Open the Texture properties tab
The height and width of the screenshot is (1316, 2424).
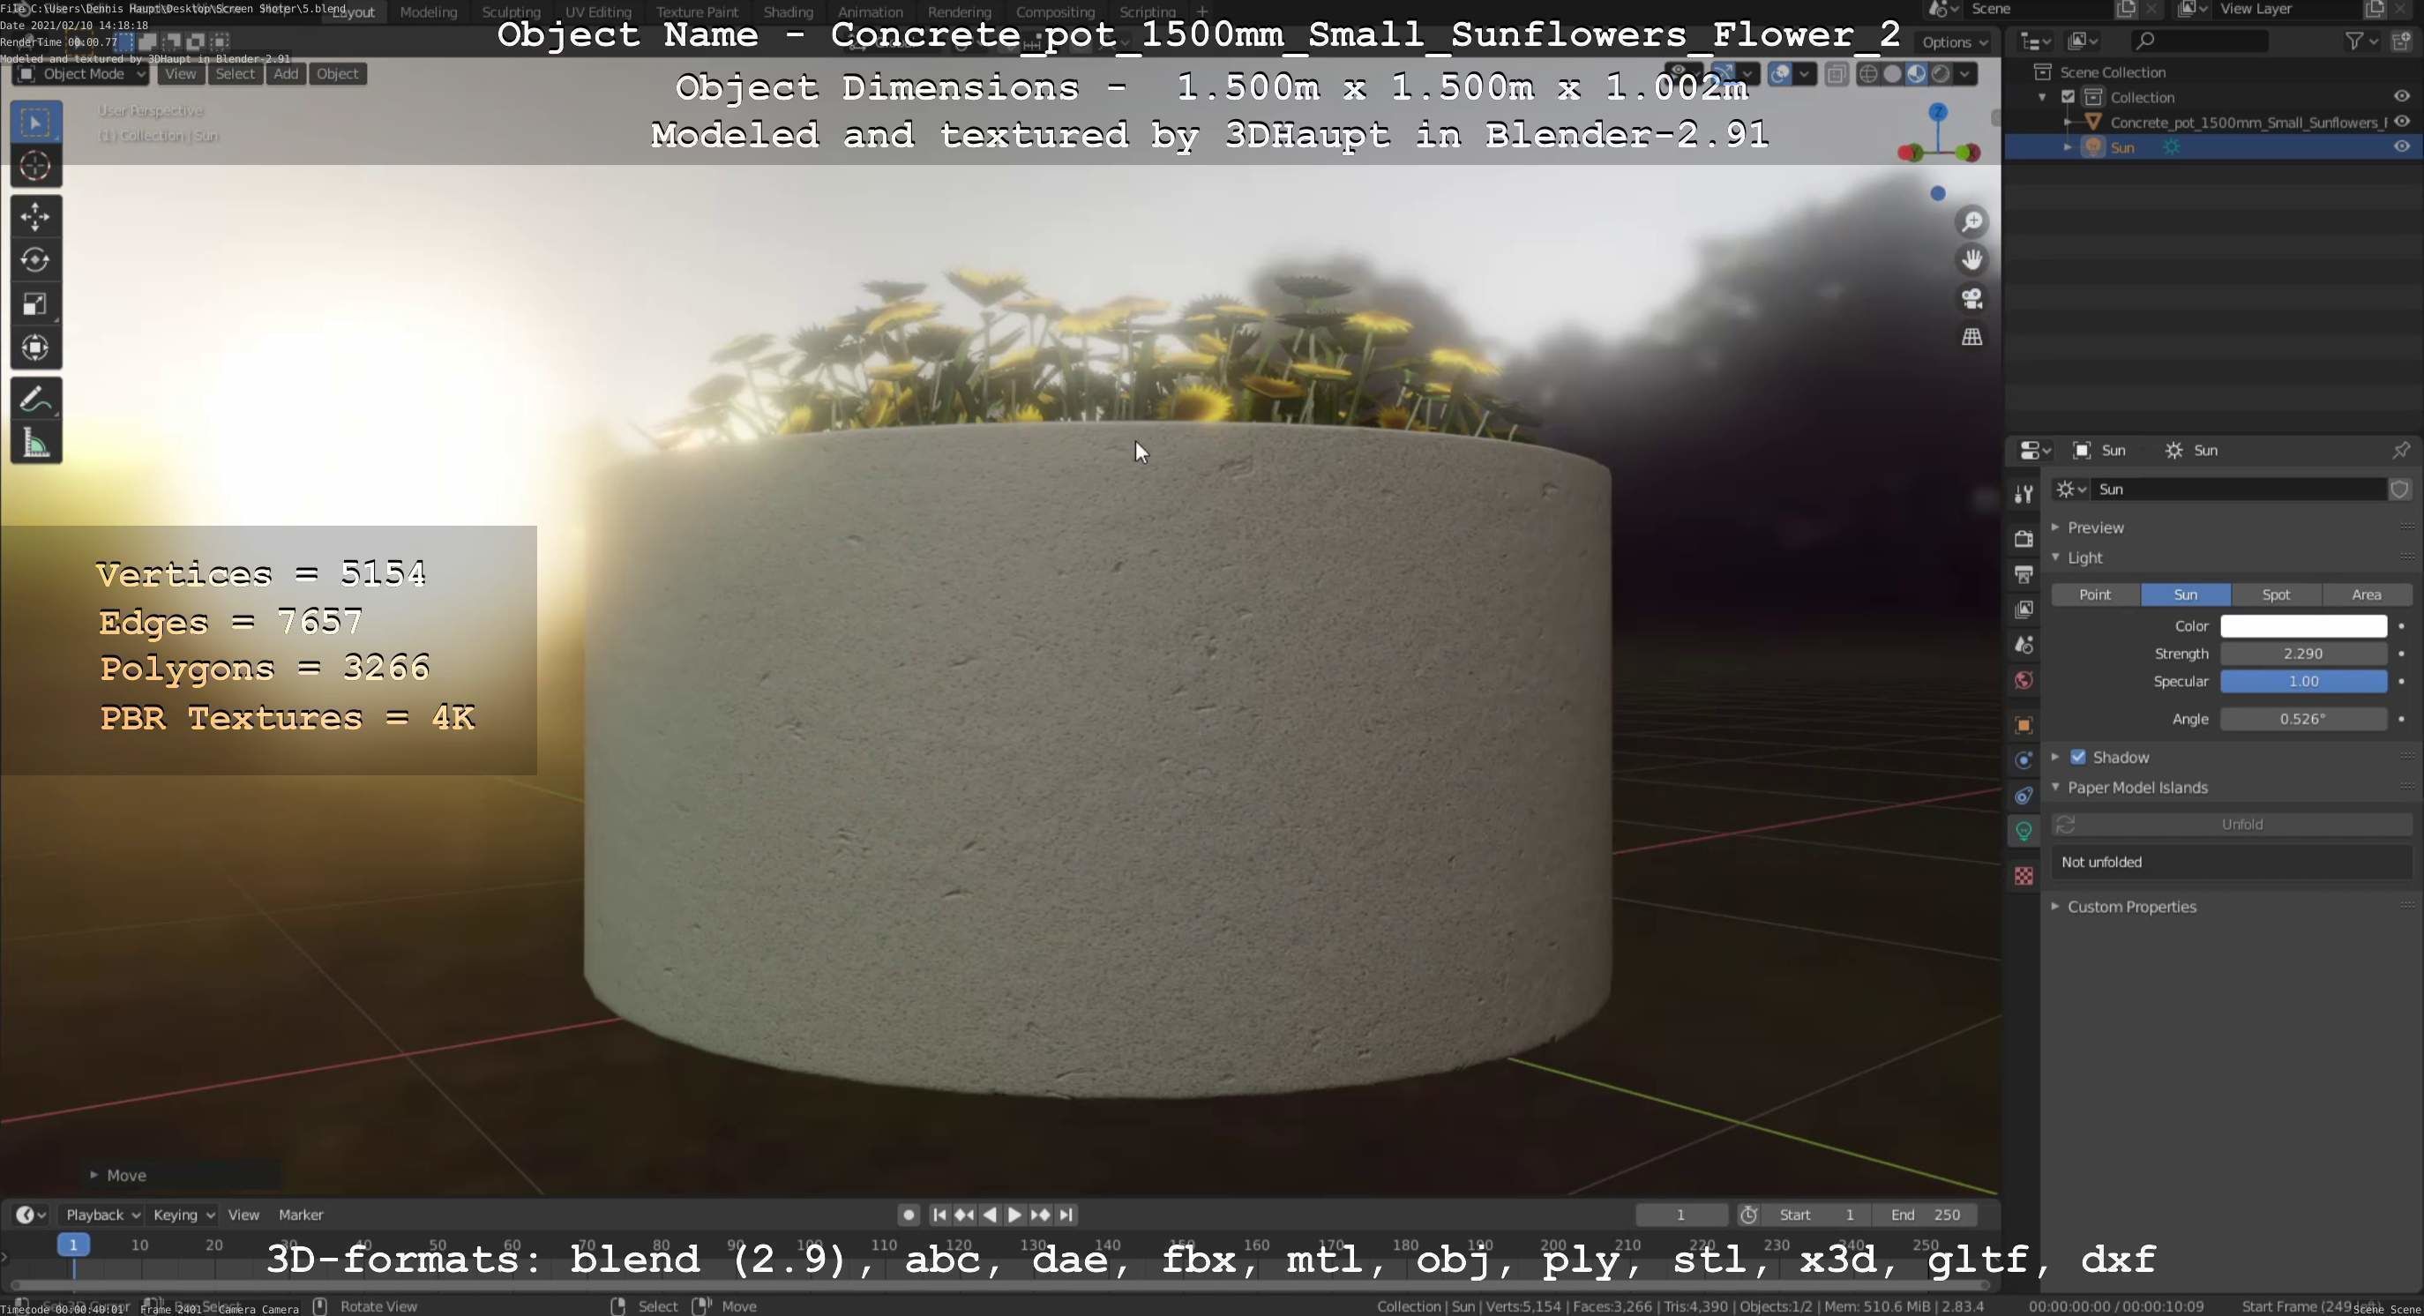tap(2024, 877)
